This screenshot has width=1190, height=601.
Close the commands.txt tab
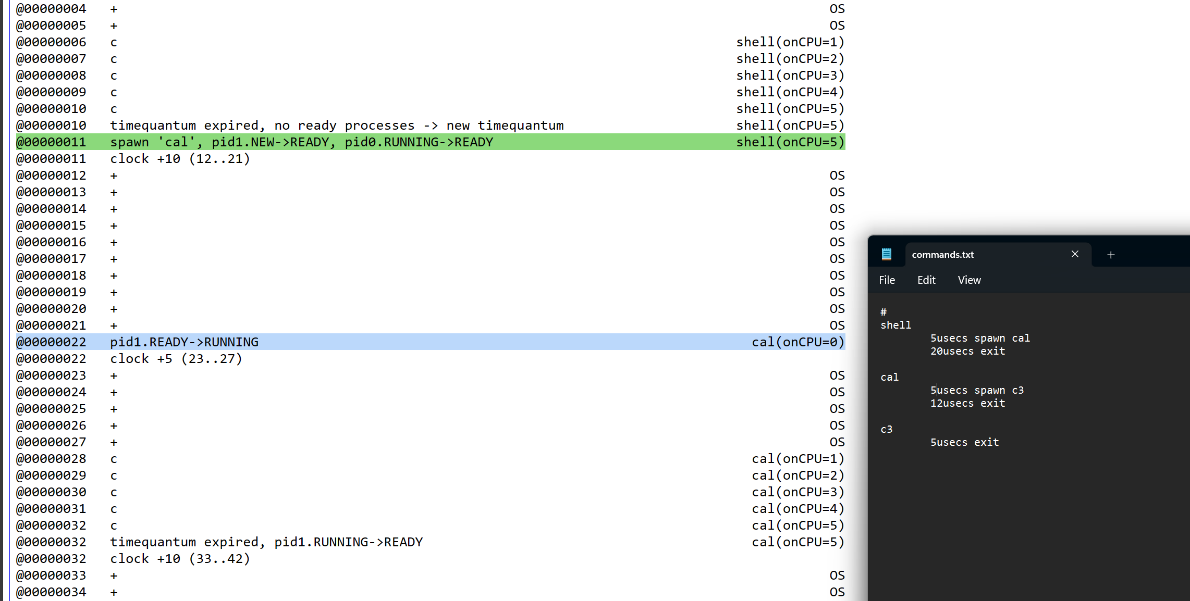[1075, 254]
